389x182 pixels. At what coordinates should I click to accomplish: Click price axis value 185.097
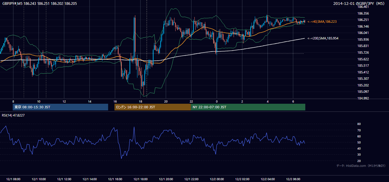363,92
